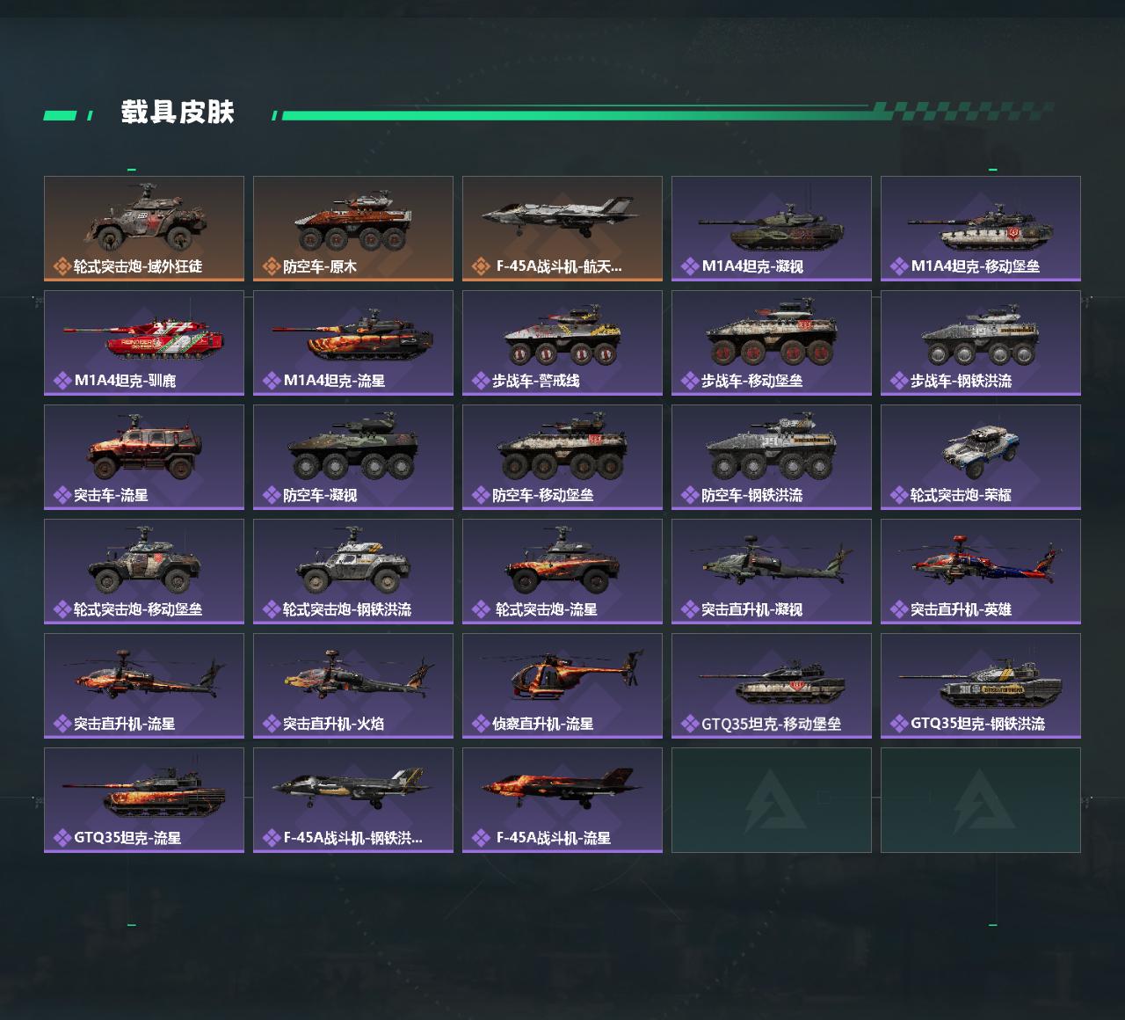
Task: Choose the 突击直升机-英雄 helicopter skin
Action: point(981,572)
